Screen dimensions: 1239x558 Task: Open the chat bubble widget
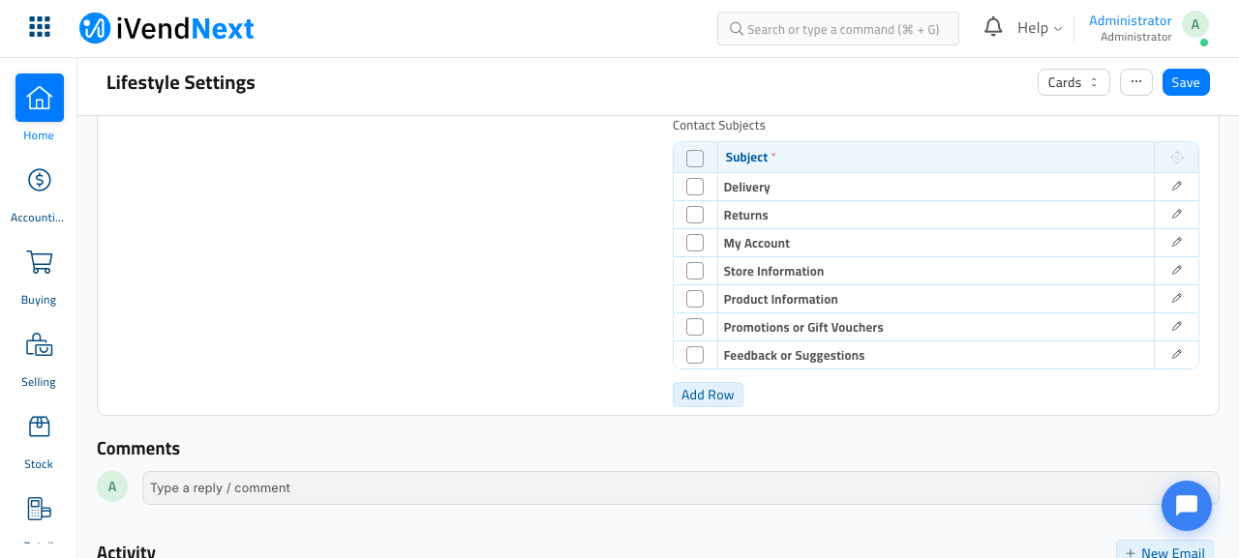pos(1187,506)
